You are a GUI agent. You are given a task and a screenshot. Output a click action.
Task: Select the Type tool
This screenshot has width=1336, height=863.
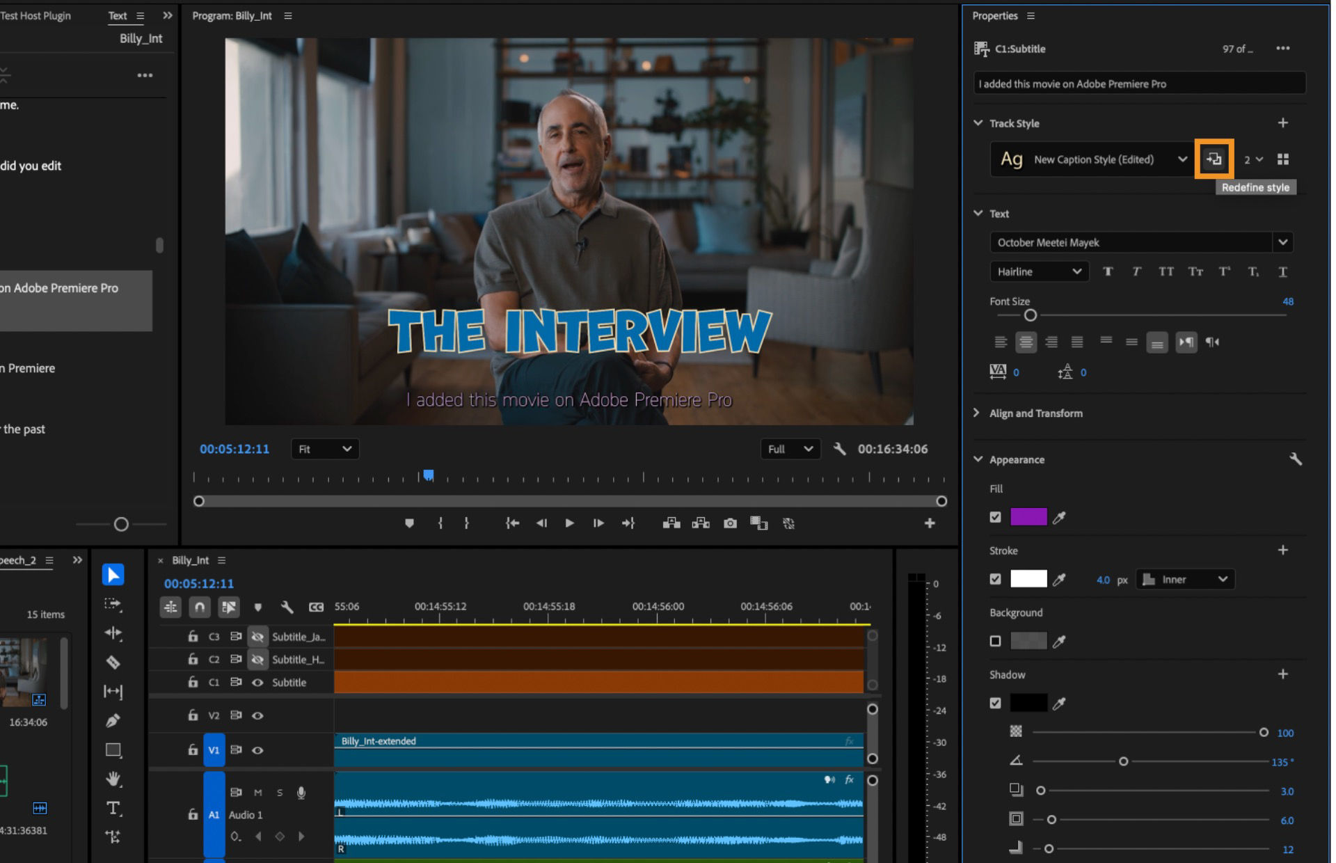[x=113, y=808]
